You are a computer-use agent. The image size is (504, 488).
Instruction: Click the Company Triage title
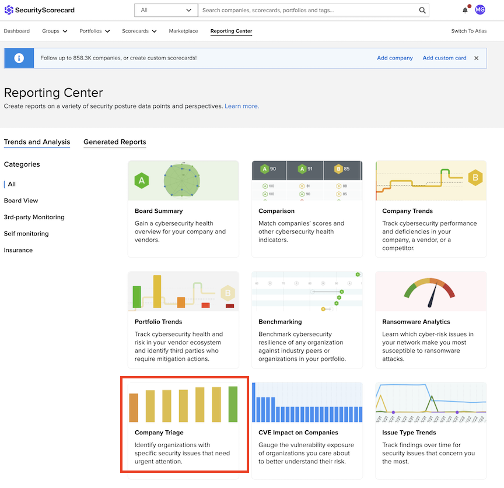[x=159, y=433]
